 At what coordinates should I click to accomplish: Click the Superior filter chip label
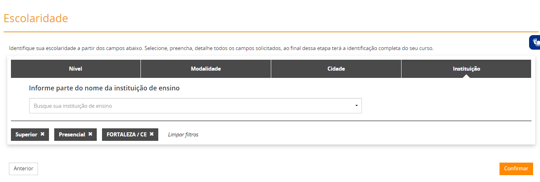(x=26, y=135)
